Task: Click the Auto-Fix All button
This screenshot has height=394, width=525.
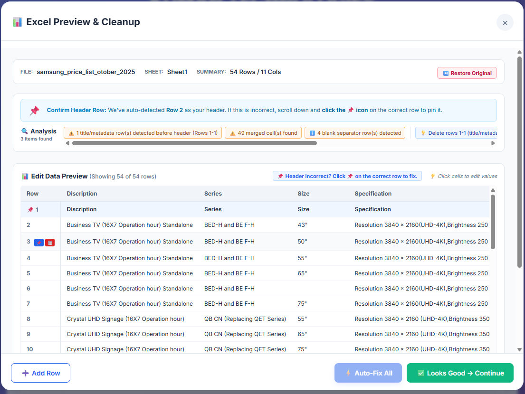Action: [x=368, y=373]
